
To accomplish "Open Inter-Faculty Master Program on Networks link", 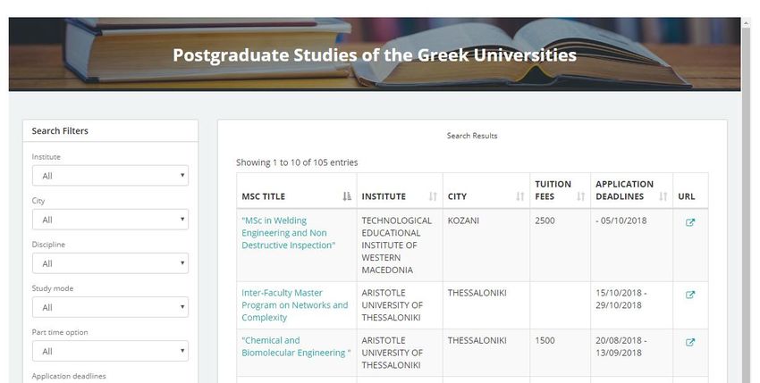I will 295,305.
